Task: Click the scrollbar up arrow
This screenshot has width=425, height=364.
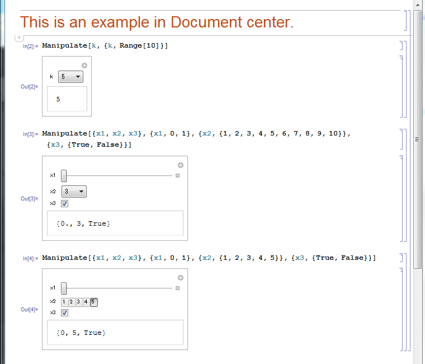Action: pyautogui.click(x=418, y=4)
